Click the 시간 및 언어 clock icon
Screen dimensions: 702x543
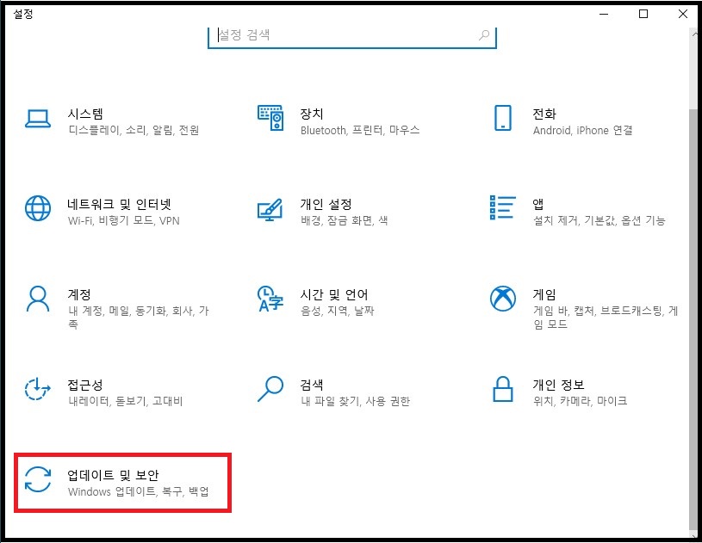coord(270,299)
